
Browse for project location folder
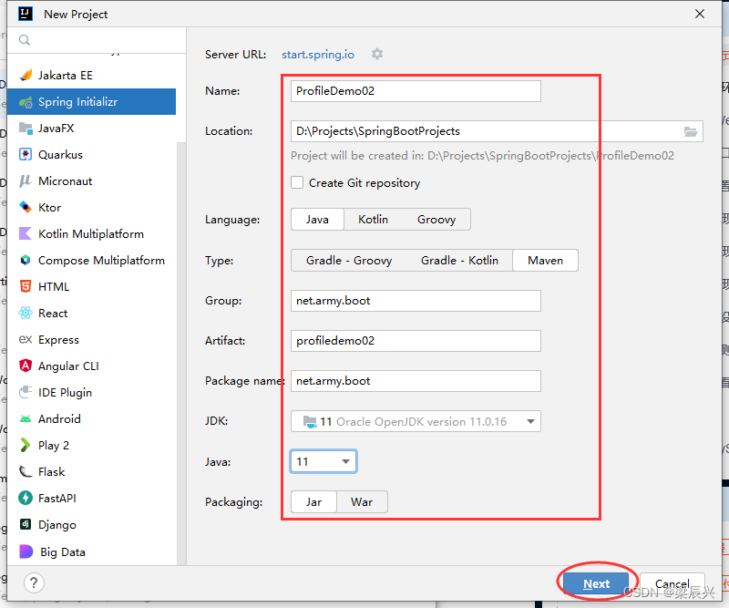[691, 131]
